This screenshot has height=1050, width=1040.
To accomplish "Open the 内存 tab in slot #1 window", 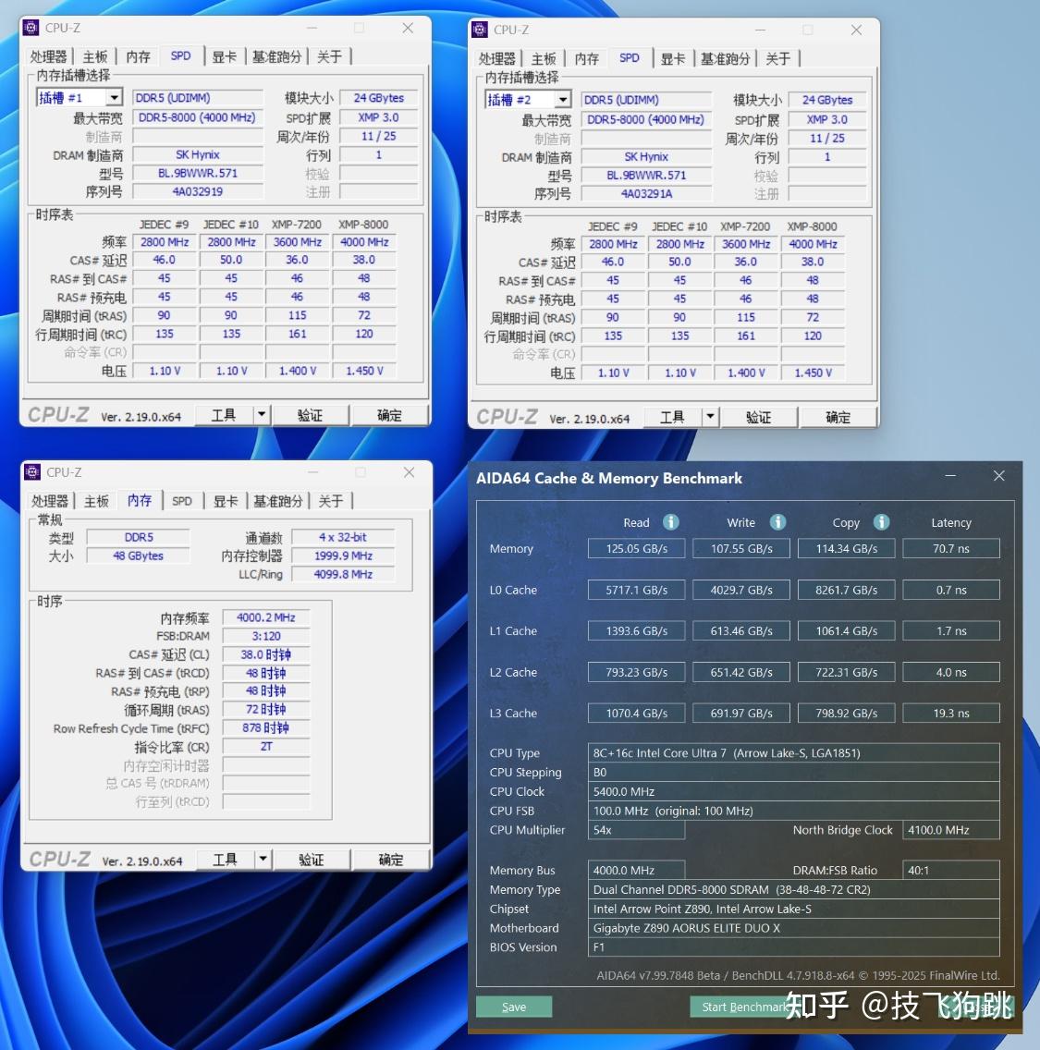I will click(x=139, y=57).
